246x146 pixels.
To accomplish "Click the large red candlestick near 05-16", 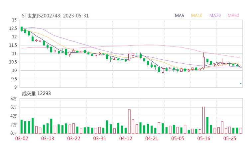I will [x=204, y=62].
